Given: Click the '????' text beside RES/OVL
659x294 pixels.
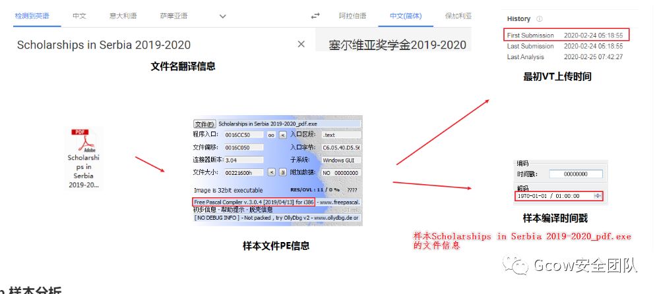Looking at the screenshot, I should tap(352, 190).
